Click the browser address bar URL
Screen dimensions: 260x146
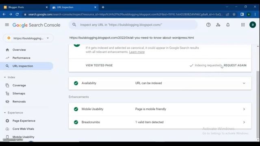126,15
